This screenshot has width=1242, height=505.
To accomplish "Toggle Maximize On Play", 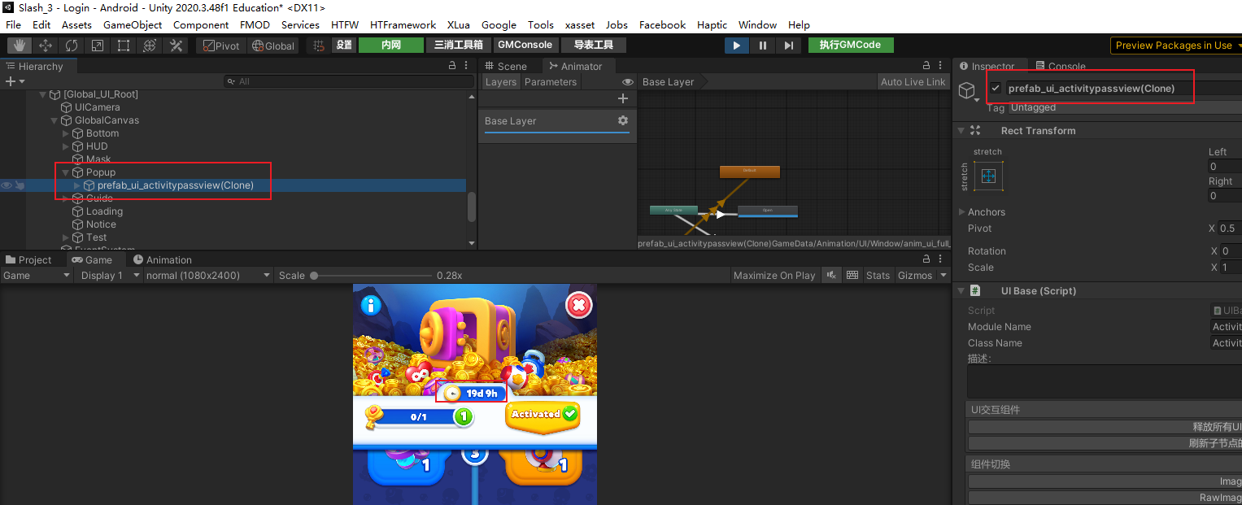I will (774, 275).
